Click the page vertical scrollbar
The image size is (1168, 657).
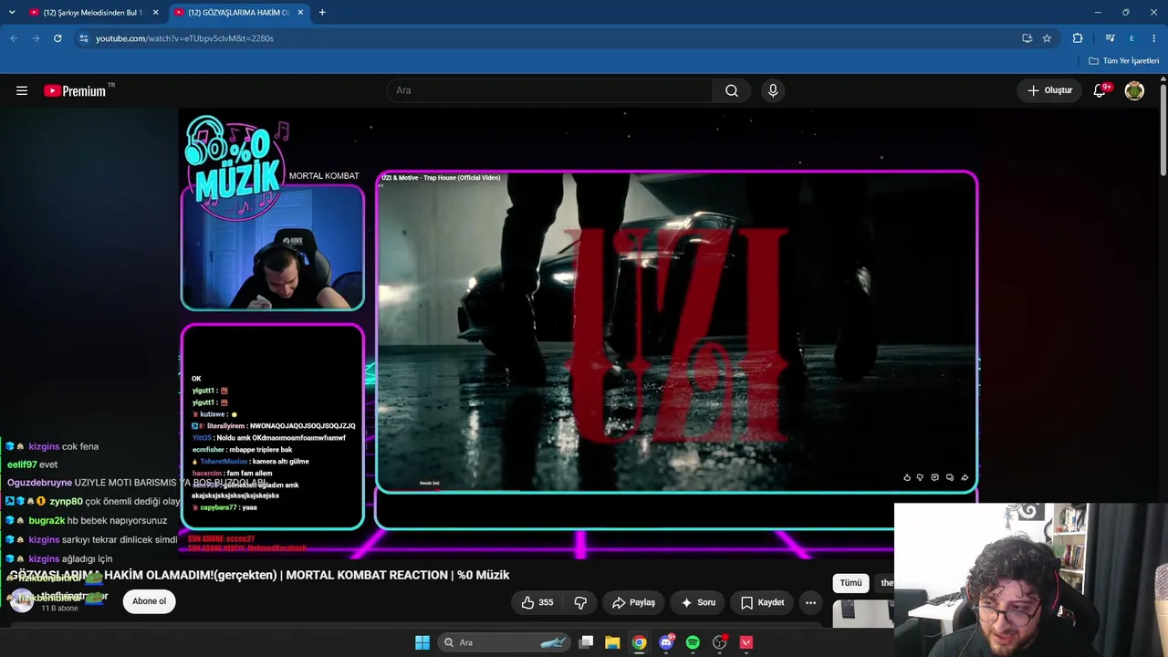[x=1163, y=128]
